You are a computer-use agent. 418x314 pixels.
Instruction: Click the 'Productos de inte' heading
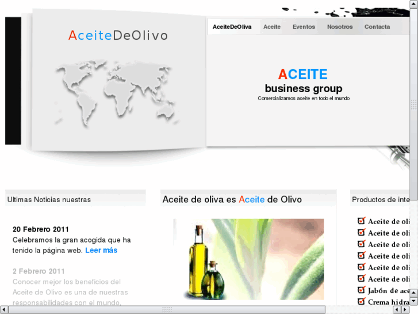point(381,199)
